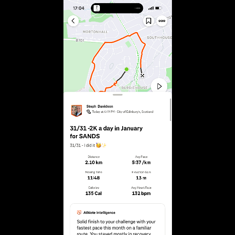Tap the Steph Davidson athlete name
235x235 pixels.
(x=99, y=107)
